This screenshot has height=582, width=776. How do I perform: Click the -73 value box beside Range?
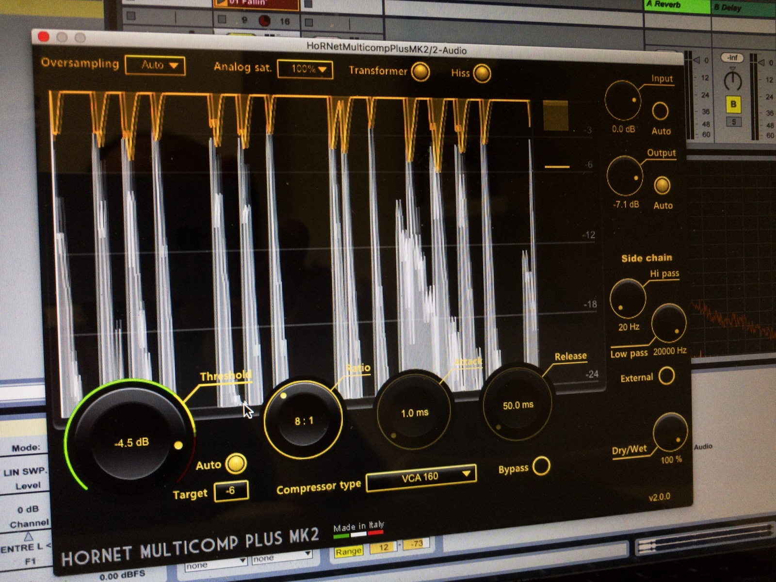pyautogui.click(x=416, y=544)
